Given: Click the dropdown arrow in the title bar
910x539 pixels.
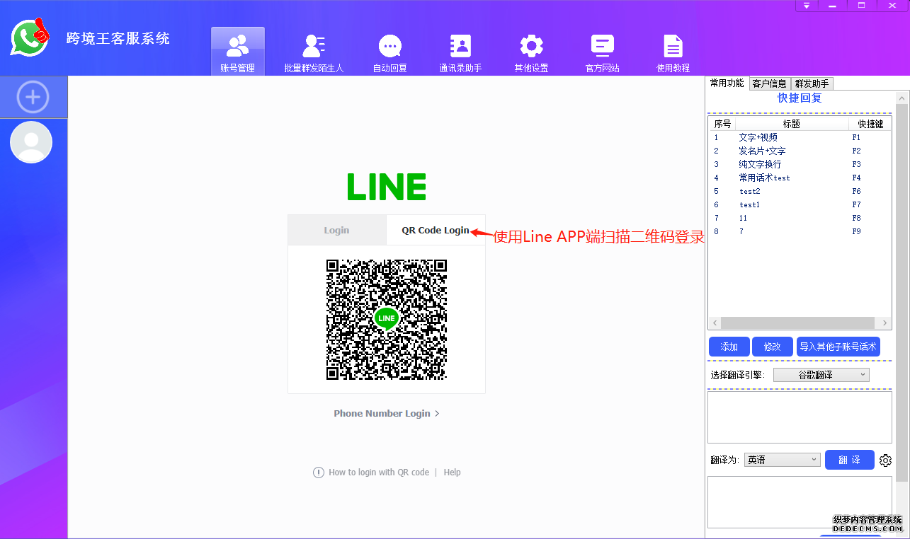Looking at the screenshot, I should 807,6.
